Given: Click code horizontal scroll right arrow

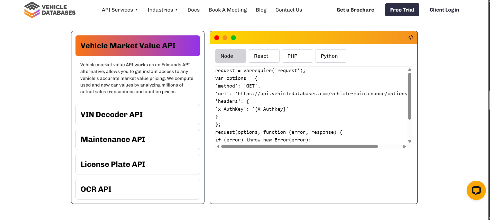Looking at the screenshot, I should [404, 147].
